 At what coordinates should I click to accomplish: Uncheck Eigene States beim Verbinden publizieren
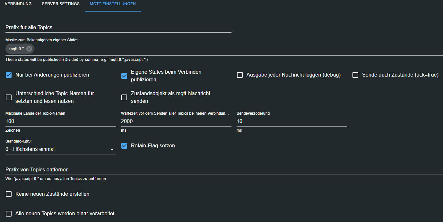coord(124,76)
